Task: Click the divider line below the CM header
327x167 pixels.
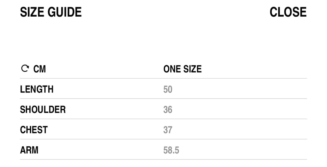Action: [163, 78]
